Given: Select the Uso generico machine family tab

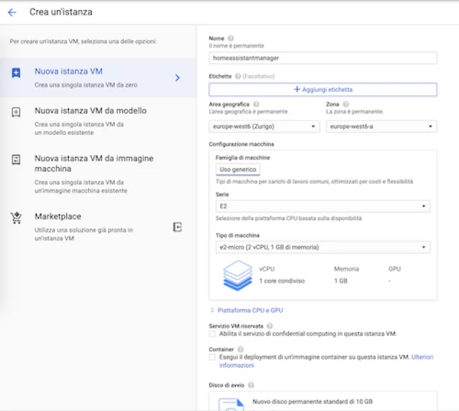Looking at the screenshot, I should (238, 169).
